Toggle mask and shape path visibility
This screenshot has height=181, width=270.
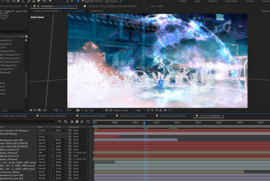61,110
